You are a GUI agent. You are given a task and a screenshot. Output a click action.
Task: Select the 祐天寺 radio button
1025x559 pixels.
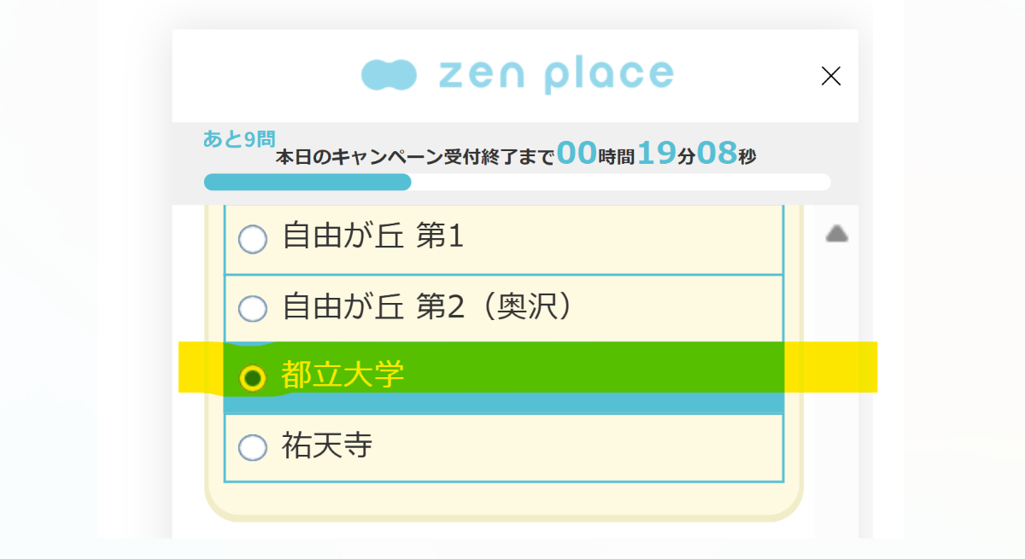pyautogui.click(x=252, y=445)
